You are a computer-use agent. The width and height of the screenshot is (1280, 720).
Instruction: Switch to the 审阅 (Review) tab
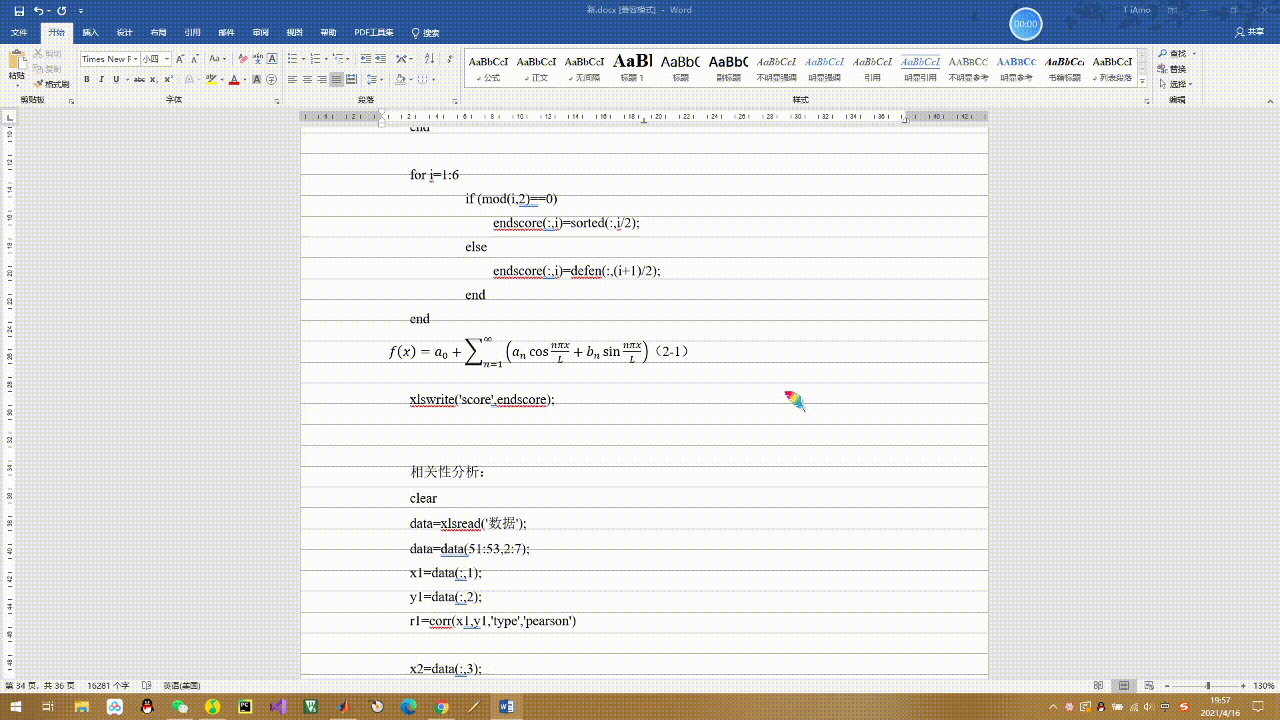[x=260, y=33]
